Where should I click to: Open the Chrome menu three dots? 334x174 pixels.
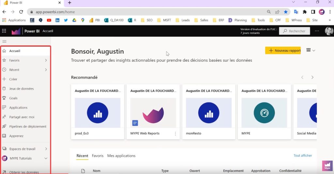(x=330, y=12)
